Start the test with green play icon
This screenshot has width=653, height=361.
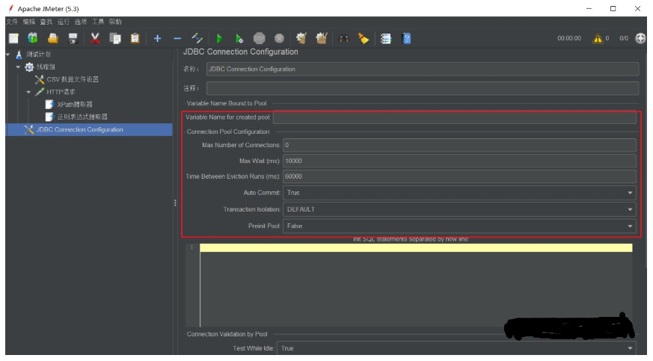coord(219,39)
